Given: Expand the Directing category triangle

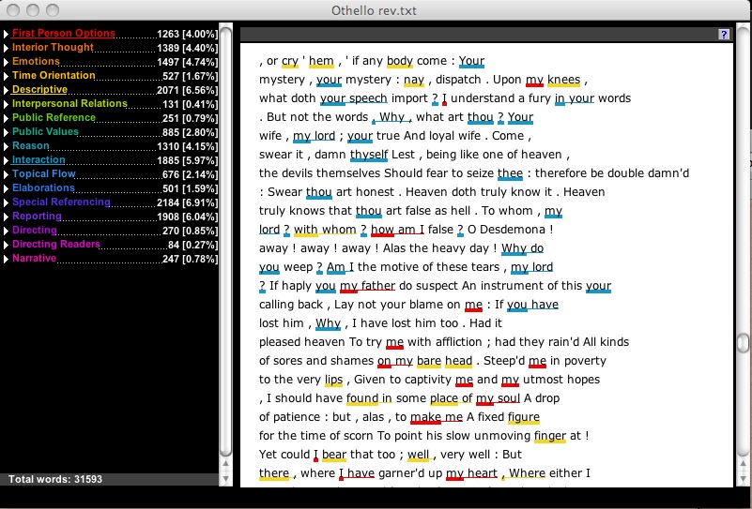Looking at the screenshot, I should pyautogui.click(x=6, y=231).
